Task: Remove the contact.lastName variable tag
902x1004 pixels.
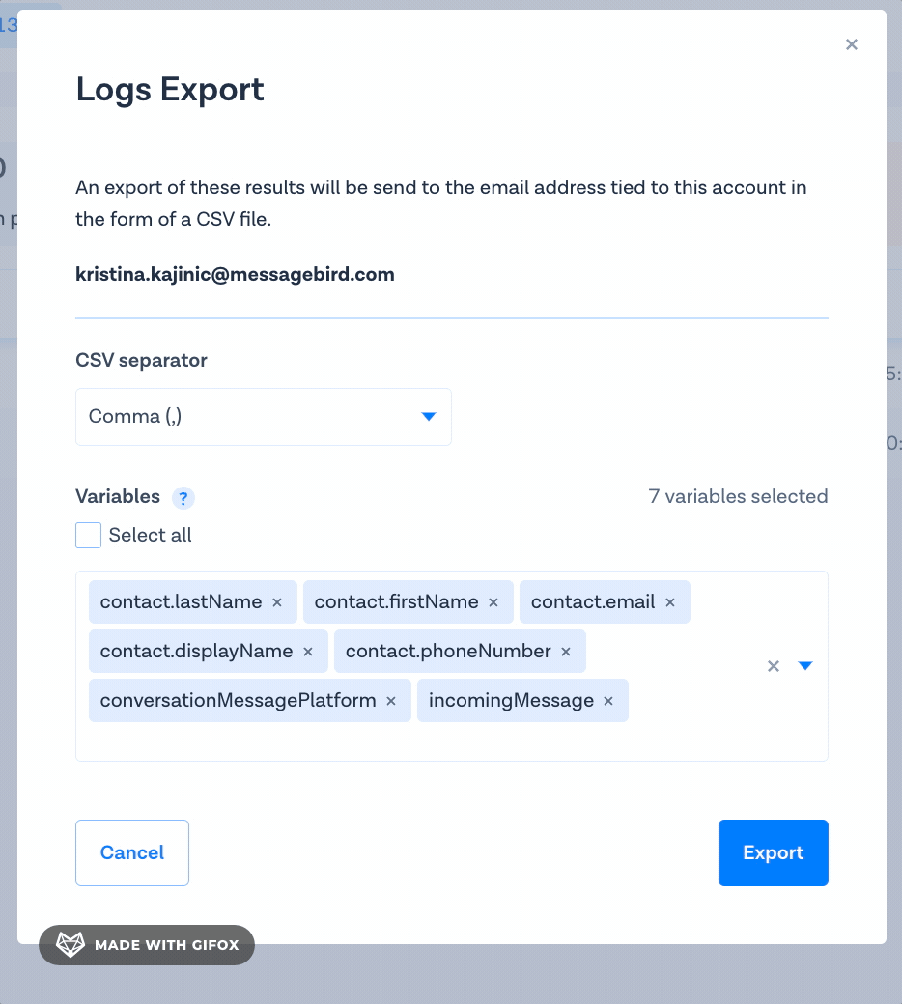Action: click(x=277, y=602)
